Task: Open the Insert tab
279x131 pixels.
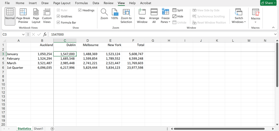Action: click(x=33, y=3)
